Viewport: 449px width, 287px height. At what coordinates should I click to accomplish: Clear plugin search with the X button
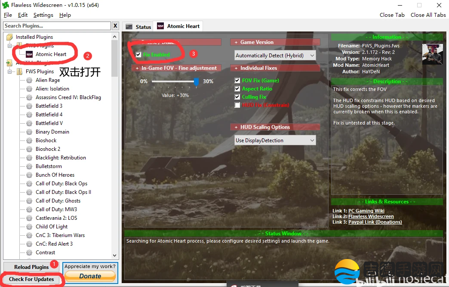click(x=115, y=26)
